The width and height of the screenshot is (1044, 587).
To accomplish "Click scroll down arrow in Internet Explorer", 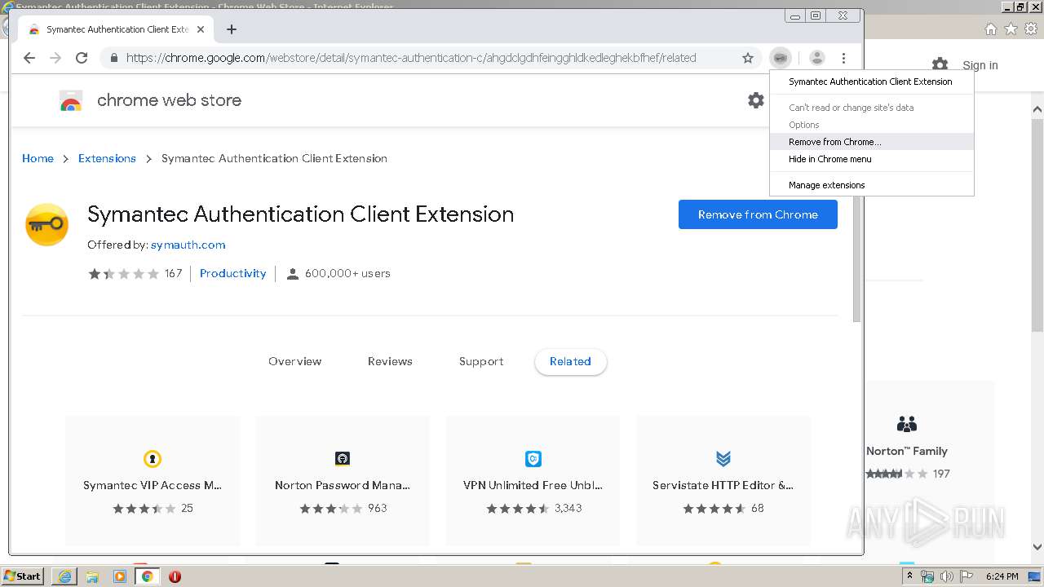I will tap(1037, 547).
